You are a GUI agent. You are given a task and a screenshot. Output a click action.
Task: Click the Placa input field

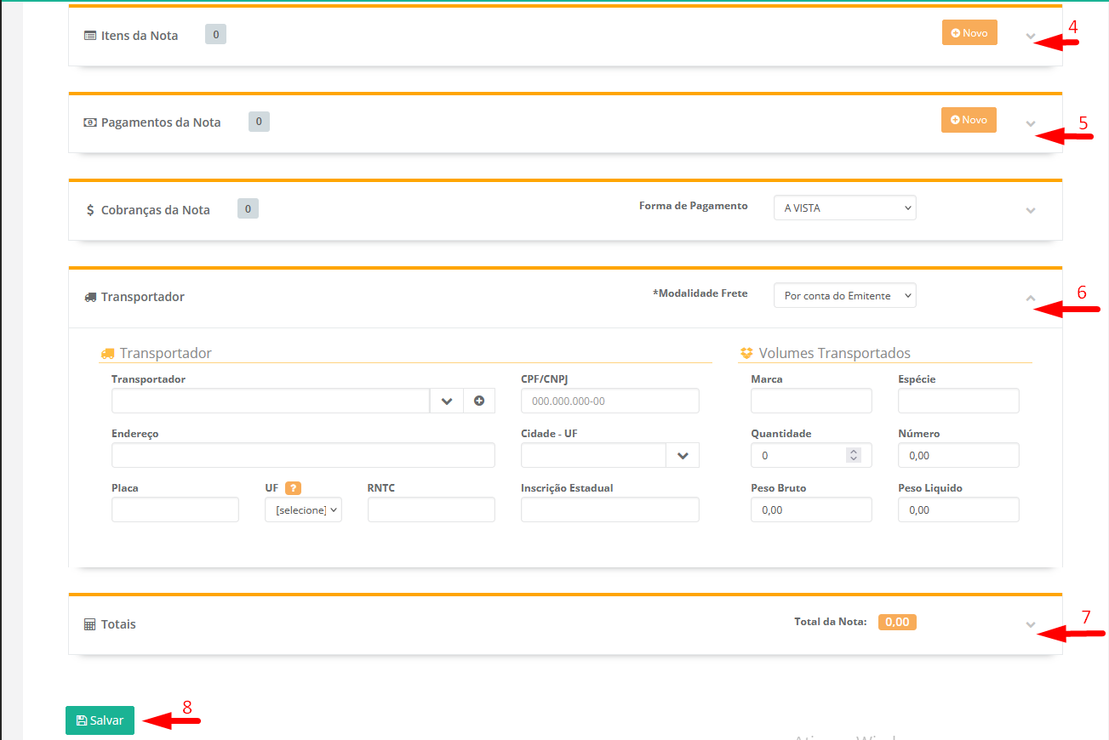[x=175, y=509]
